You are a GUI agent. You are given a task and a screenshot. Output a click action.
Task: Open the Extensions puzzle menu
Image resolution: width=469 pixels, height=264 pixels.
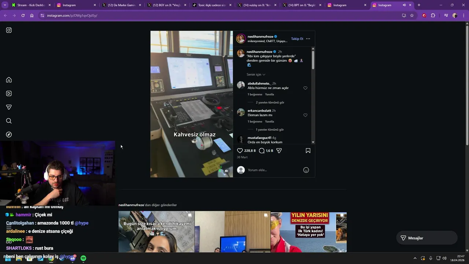(433, 15)
